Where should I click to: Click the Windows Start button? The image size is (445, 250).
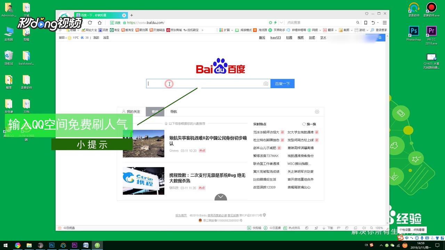[6, 245]
